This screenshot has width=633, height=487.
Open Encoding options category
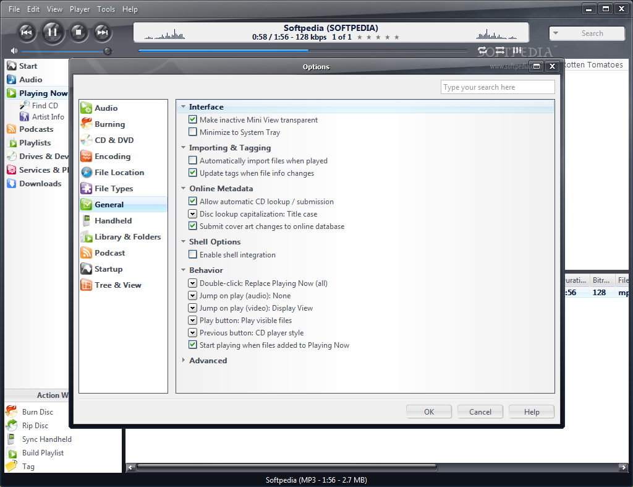pos(123,157)
